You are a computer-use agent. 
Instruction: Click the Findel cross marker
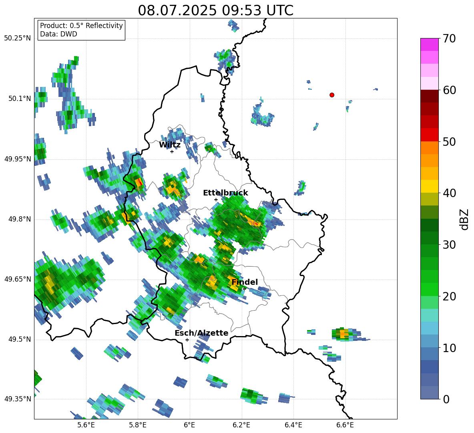(245, 289)
